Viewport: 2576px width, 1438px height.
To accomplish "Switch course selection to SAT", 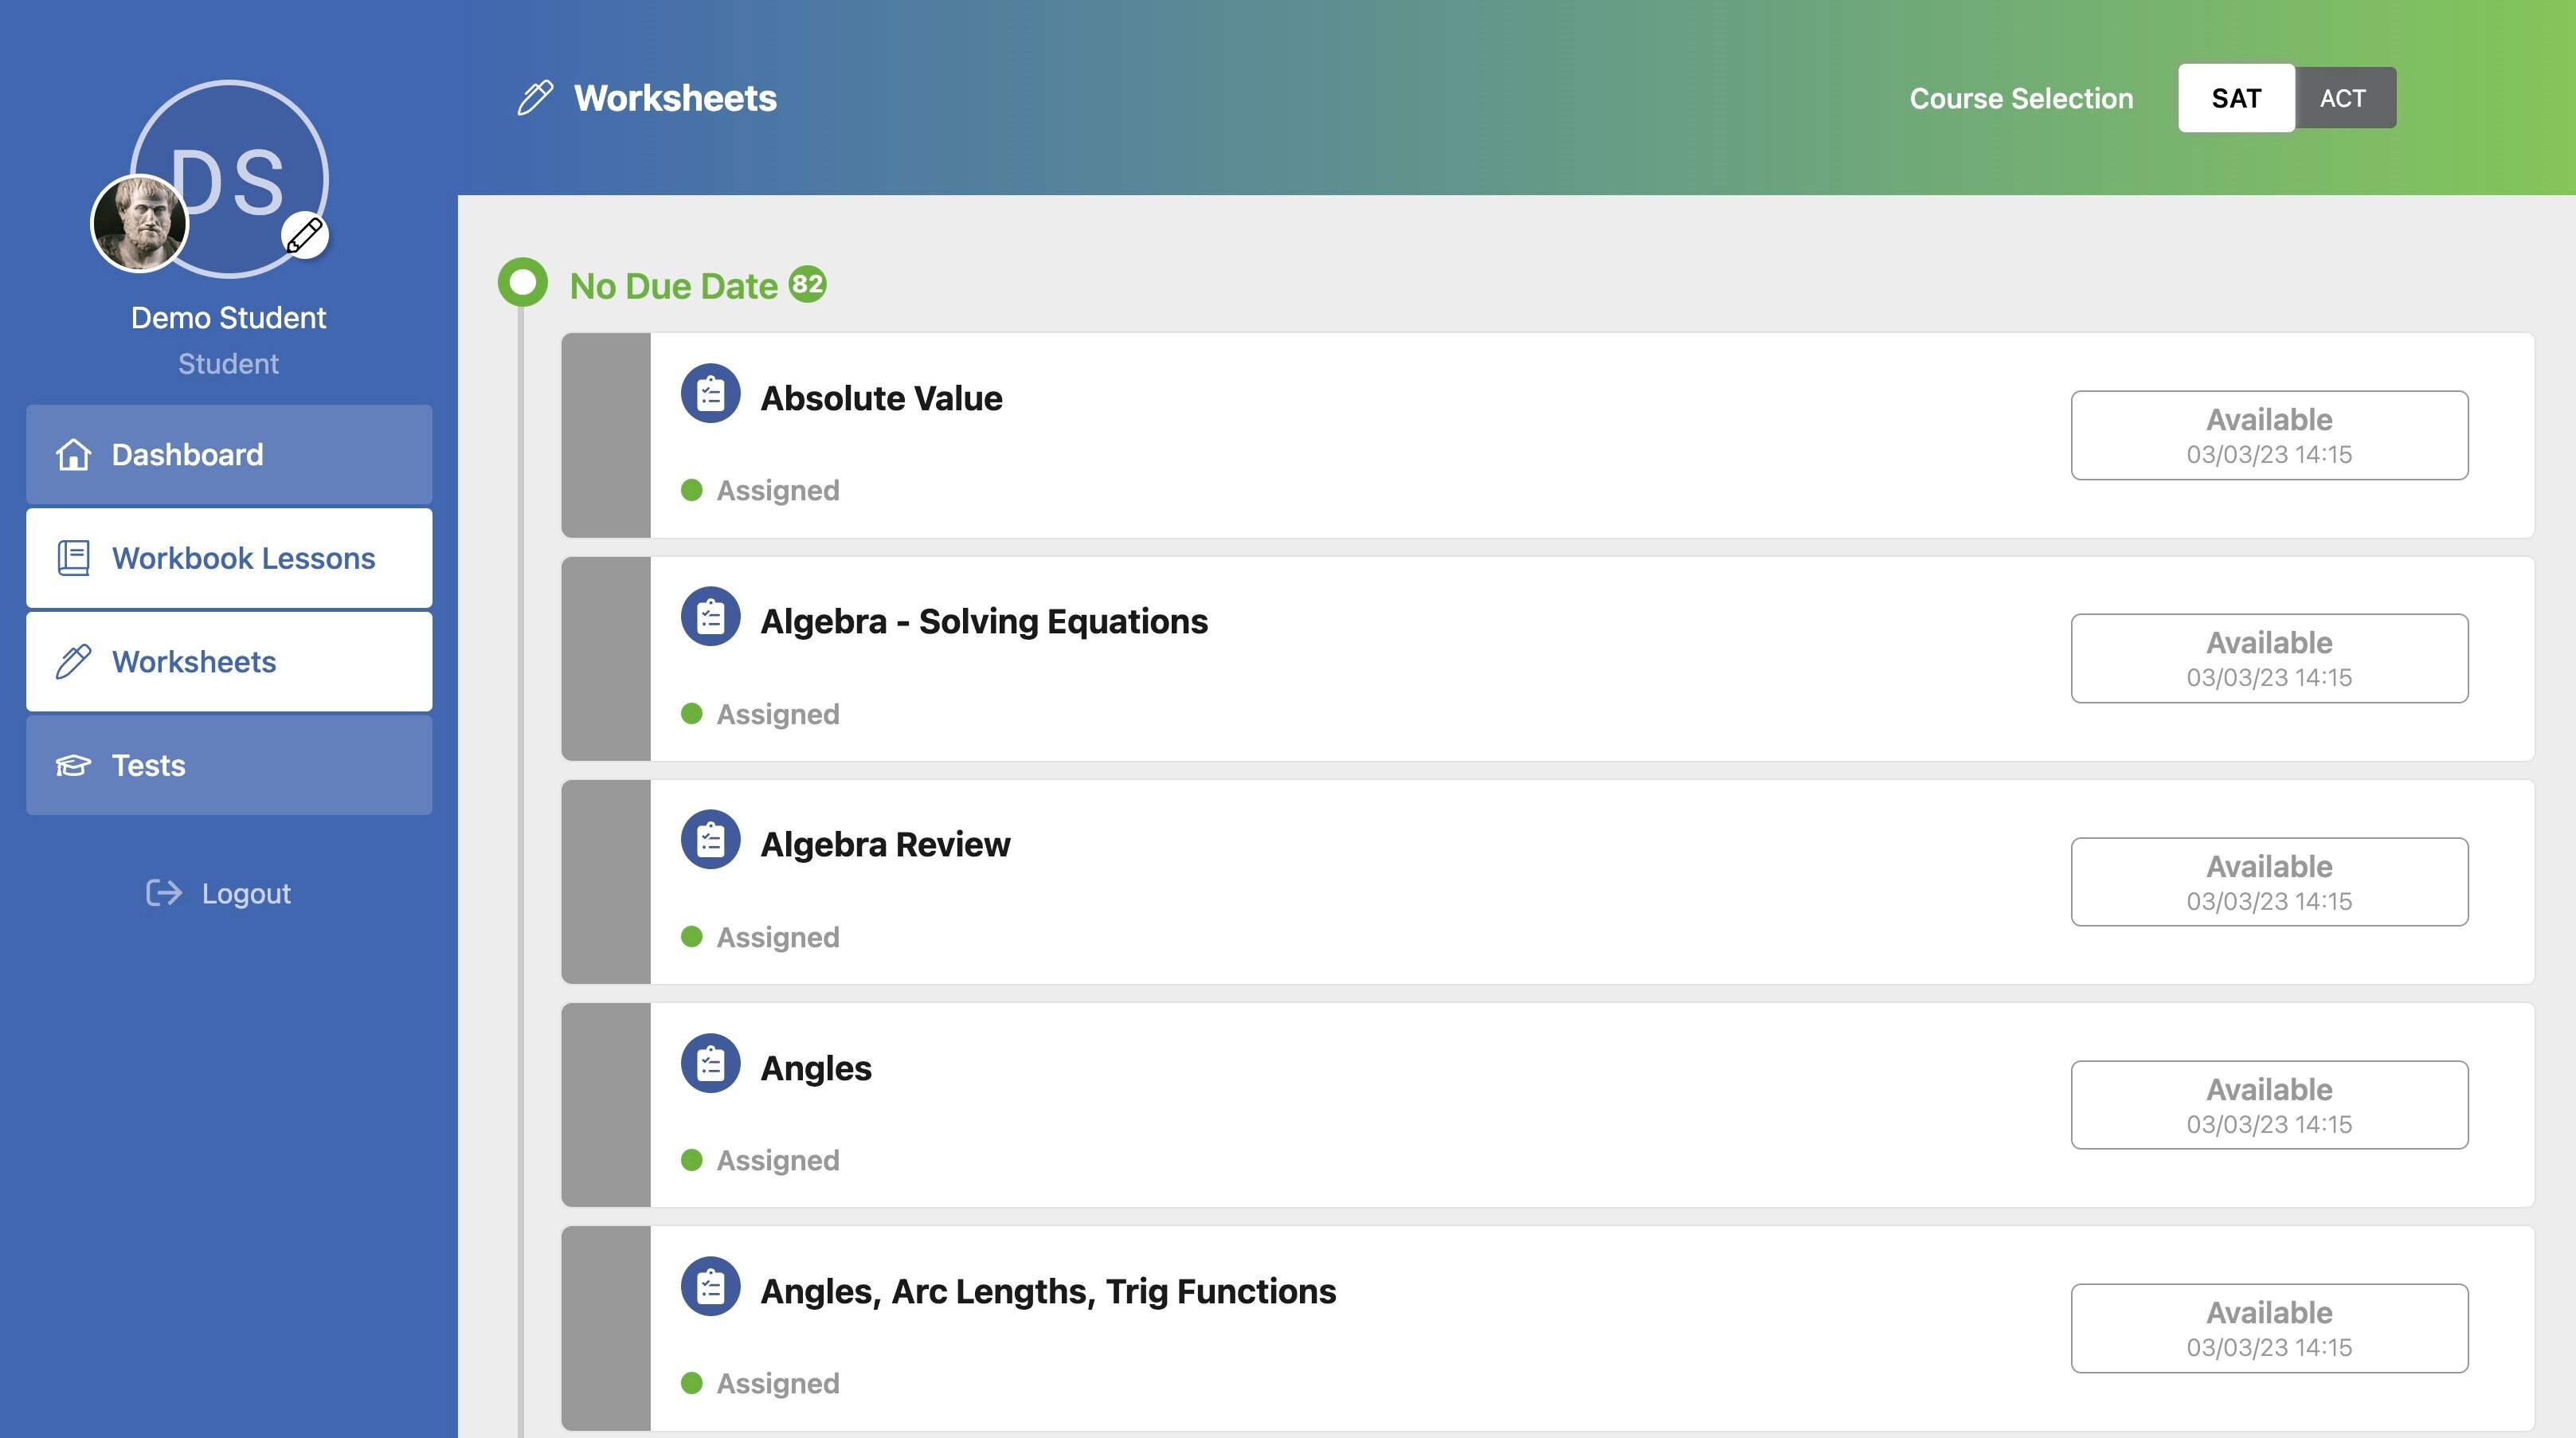I will pos(2236,98).
